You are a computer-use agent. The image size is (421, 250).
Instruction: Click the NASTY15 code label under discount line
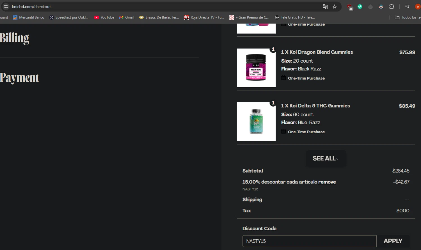(x=250, y=189)
